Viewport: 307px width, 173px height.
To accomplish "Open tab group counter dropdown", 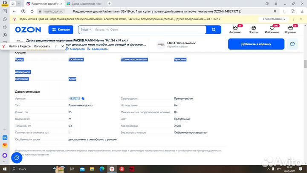I will (x=19, y=3).
